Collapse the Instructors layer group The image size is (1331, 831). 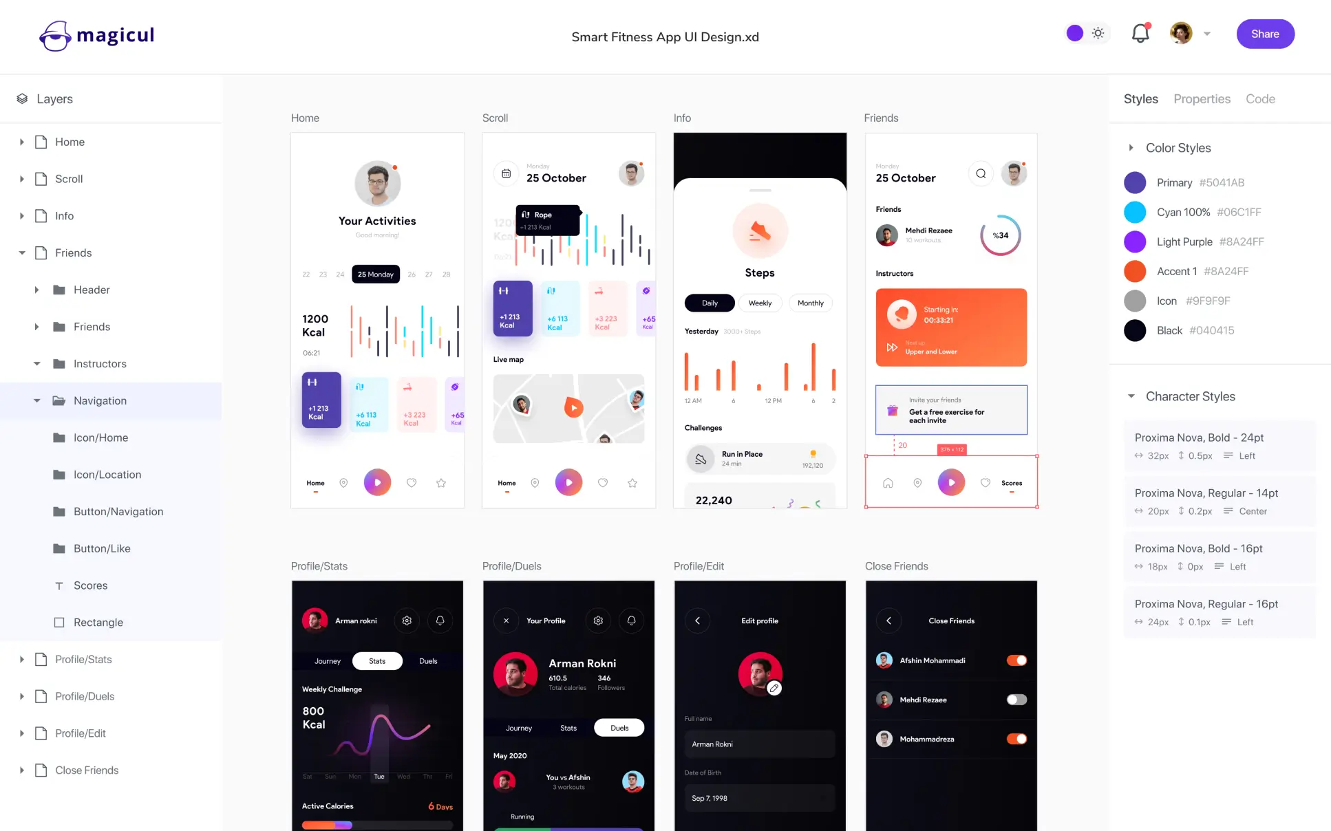(x=35, y=363)
